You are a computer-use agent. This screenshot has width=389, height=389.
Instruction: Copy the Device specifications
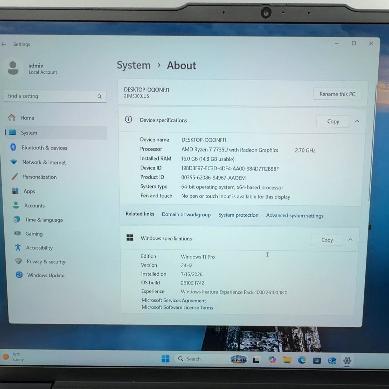click(x=333, y=121)
